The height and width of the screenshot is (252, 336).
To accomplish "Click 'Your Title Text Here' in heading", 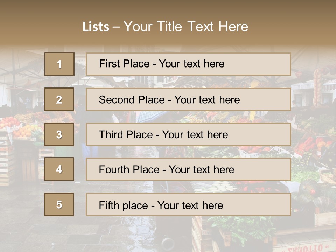I will 186,27.
